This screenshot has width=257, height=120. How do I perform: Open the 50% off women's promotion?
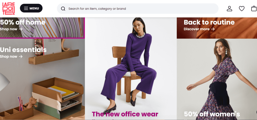[x=212, y=114]
